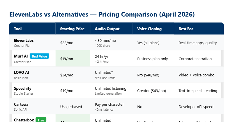Click the Audio Output column header
233x122 pixels.
click(x=107, y=29)
